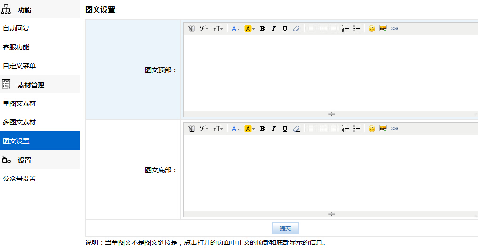The image size is (481, 249).
Task: Center-align text in the 图文顶部 editor
Action: pos(323,29)
